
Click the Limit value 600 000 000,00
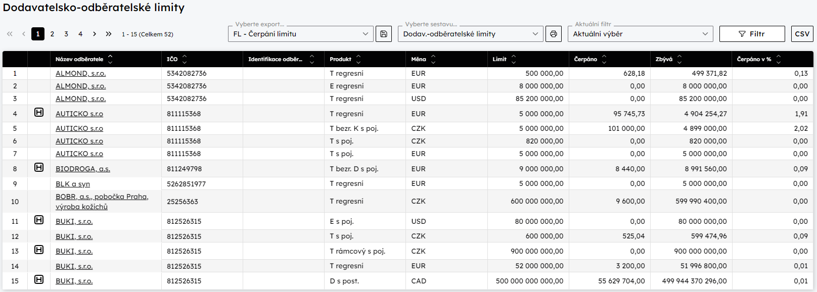pos(537,201)
